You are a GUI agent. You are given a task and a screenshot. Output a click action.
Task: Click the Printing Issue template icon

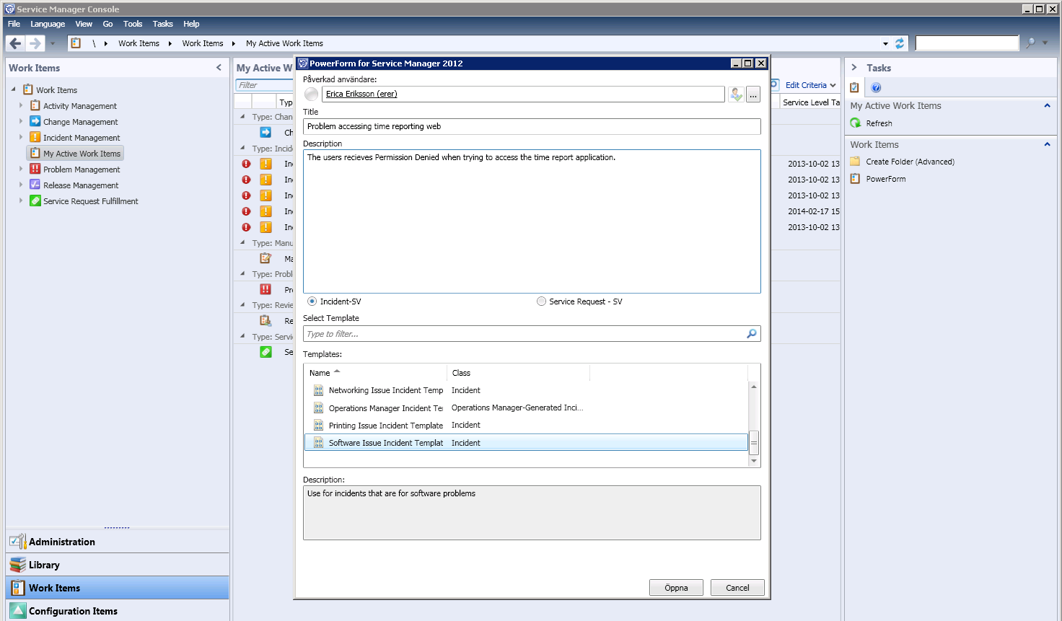pyautogui.click(x=318, y=426)
